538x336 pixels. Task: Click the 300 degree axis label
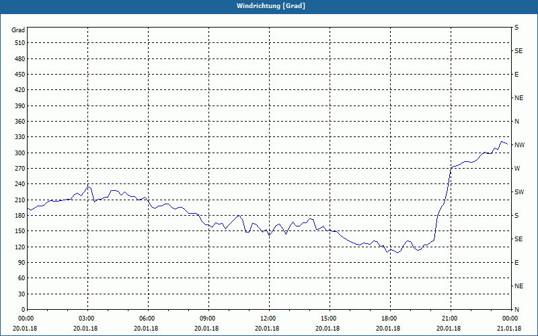pyautogui.click(x=20, y=153)
